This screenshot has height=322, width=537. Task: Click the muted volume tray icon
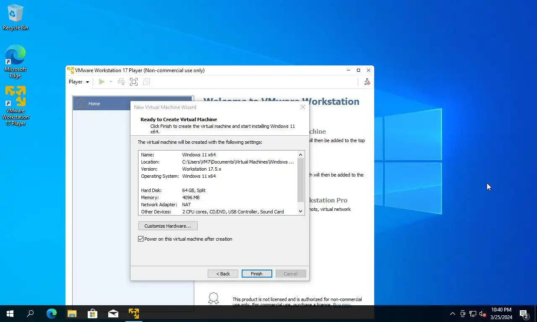pyautogui.click(x=483, y=314)
